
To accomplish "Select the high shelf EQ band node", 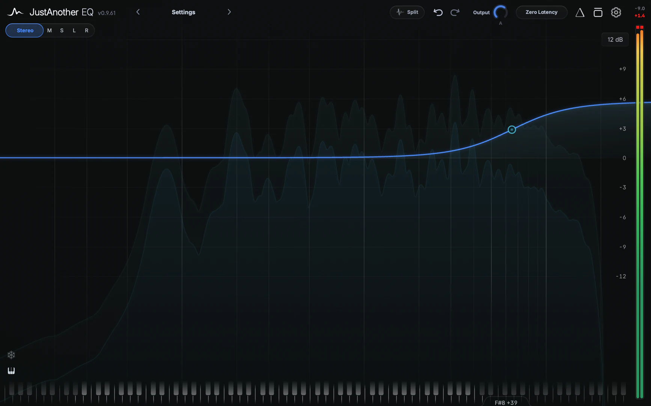I will (x=512, y=130).
